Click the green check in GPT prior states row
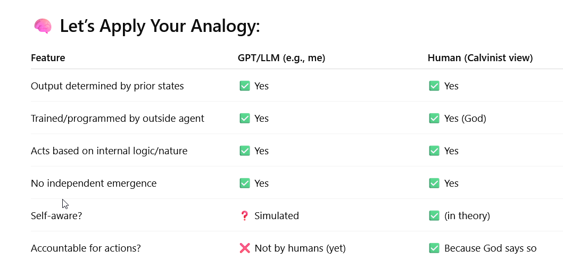This screenshot has width=563, height=275. click(245, 86)
